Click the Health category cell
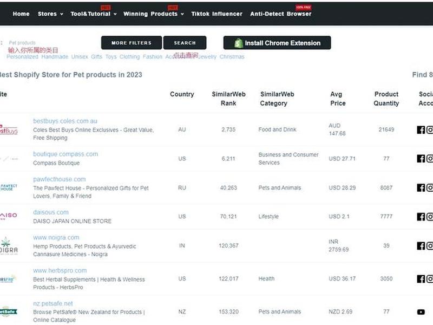This screenshot has height=325, width=433. pyautogui.click(x=266, y=279)
